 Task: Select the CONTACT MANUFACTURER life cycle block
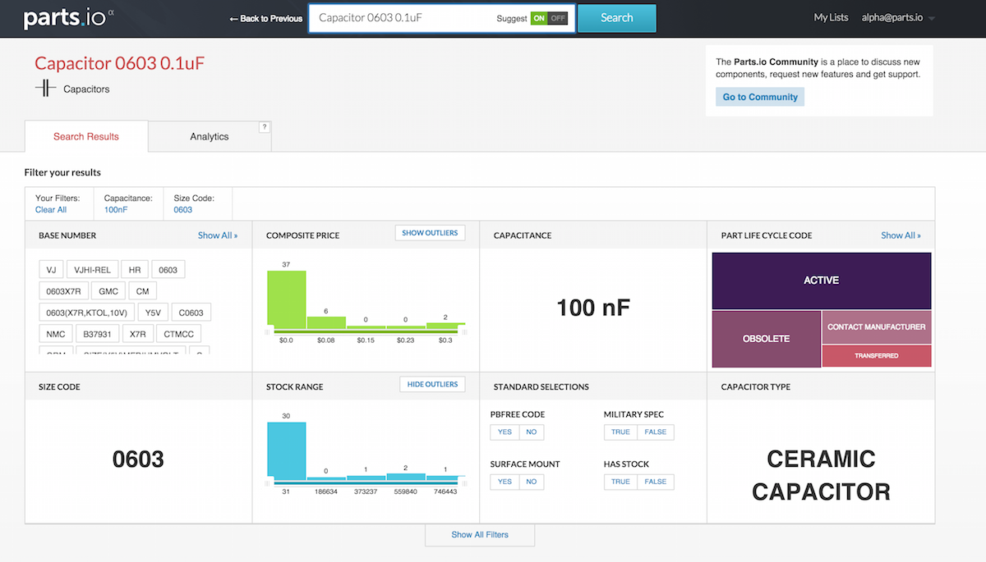(x=877, y=327)
